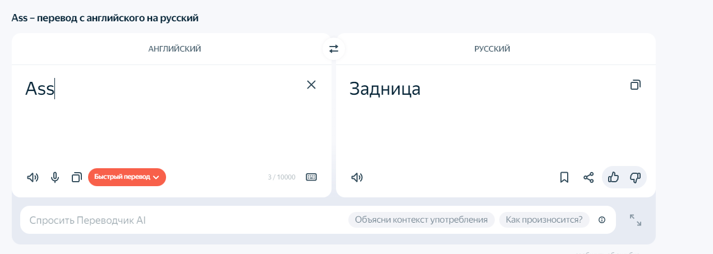Viewport: 713px width, 254px height.
Task: Open the info icon in AI bar
Action: [x=602, y=220]
